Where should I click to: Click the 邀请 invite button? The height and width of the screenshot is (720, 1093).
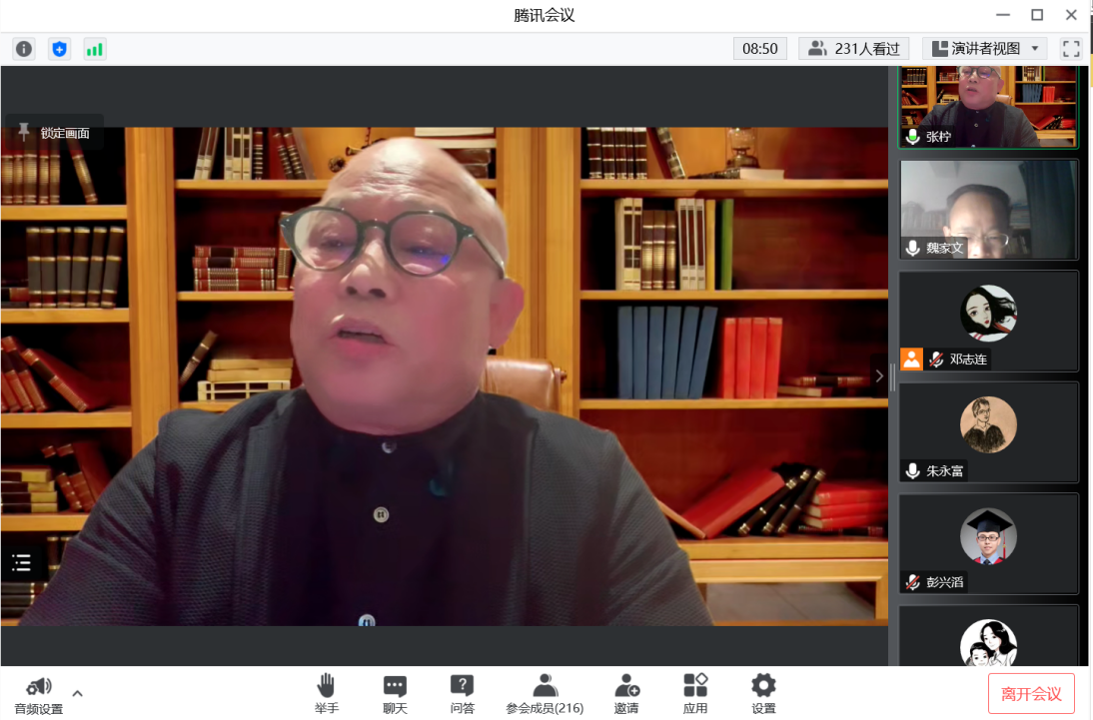(626, 693)
